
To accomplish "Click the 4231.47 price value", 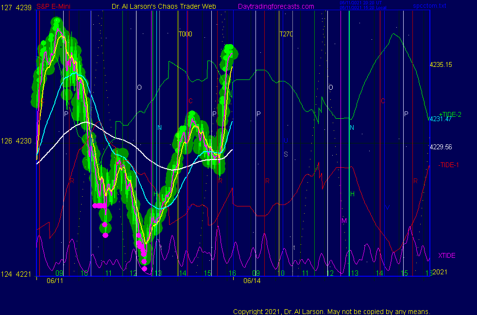I will (440, 120).
